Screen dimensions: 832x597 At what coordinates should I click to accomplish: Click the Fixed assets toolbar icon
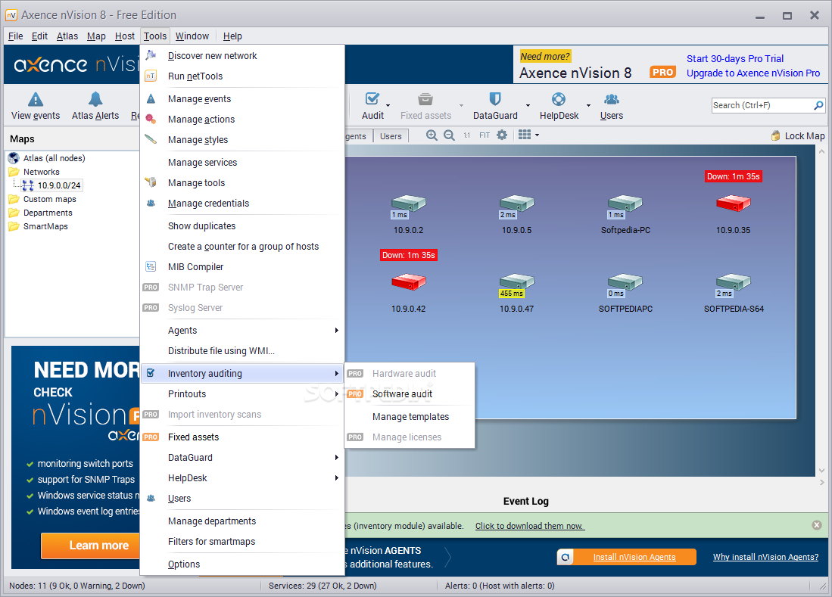pyautogui.click(x=425, y=100)
